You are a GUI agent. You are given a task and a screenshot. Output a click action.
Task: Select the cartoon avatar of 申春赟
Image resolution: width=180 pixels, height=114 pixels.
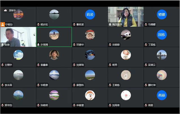(90, 95)
